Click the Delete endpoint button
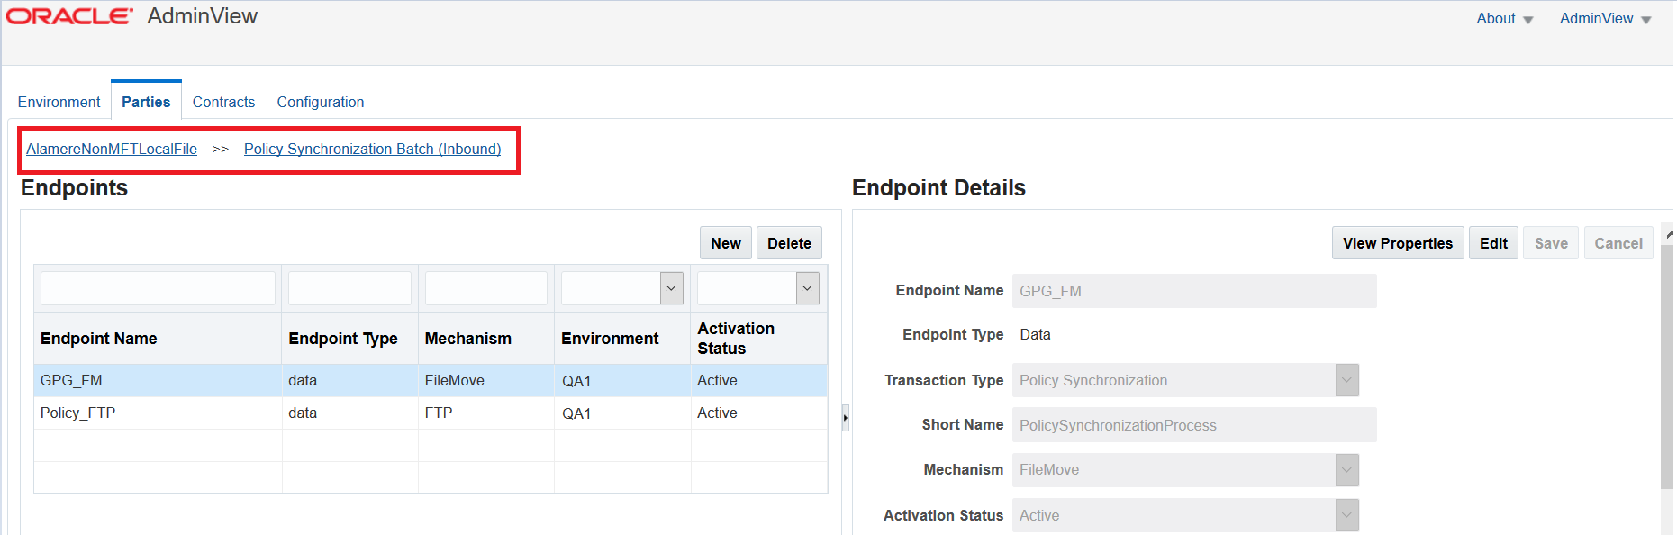 (789, 243)
